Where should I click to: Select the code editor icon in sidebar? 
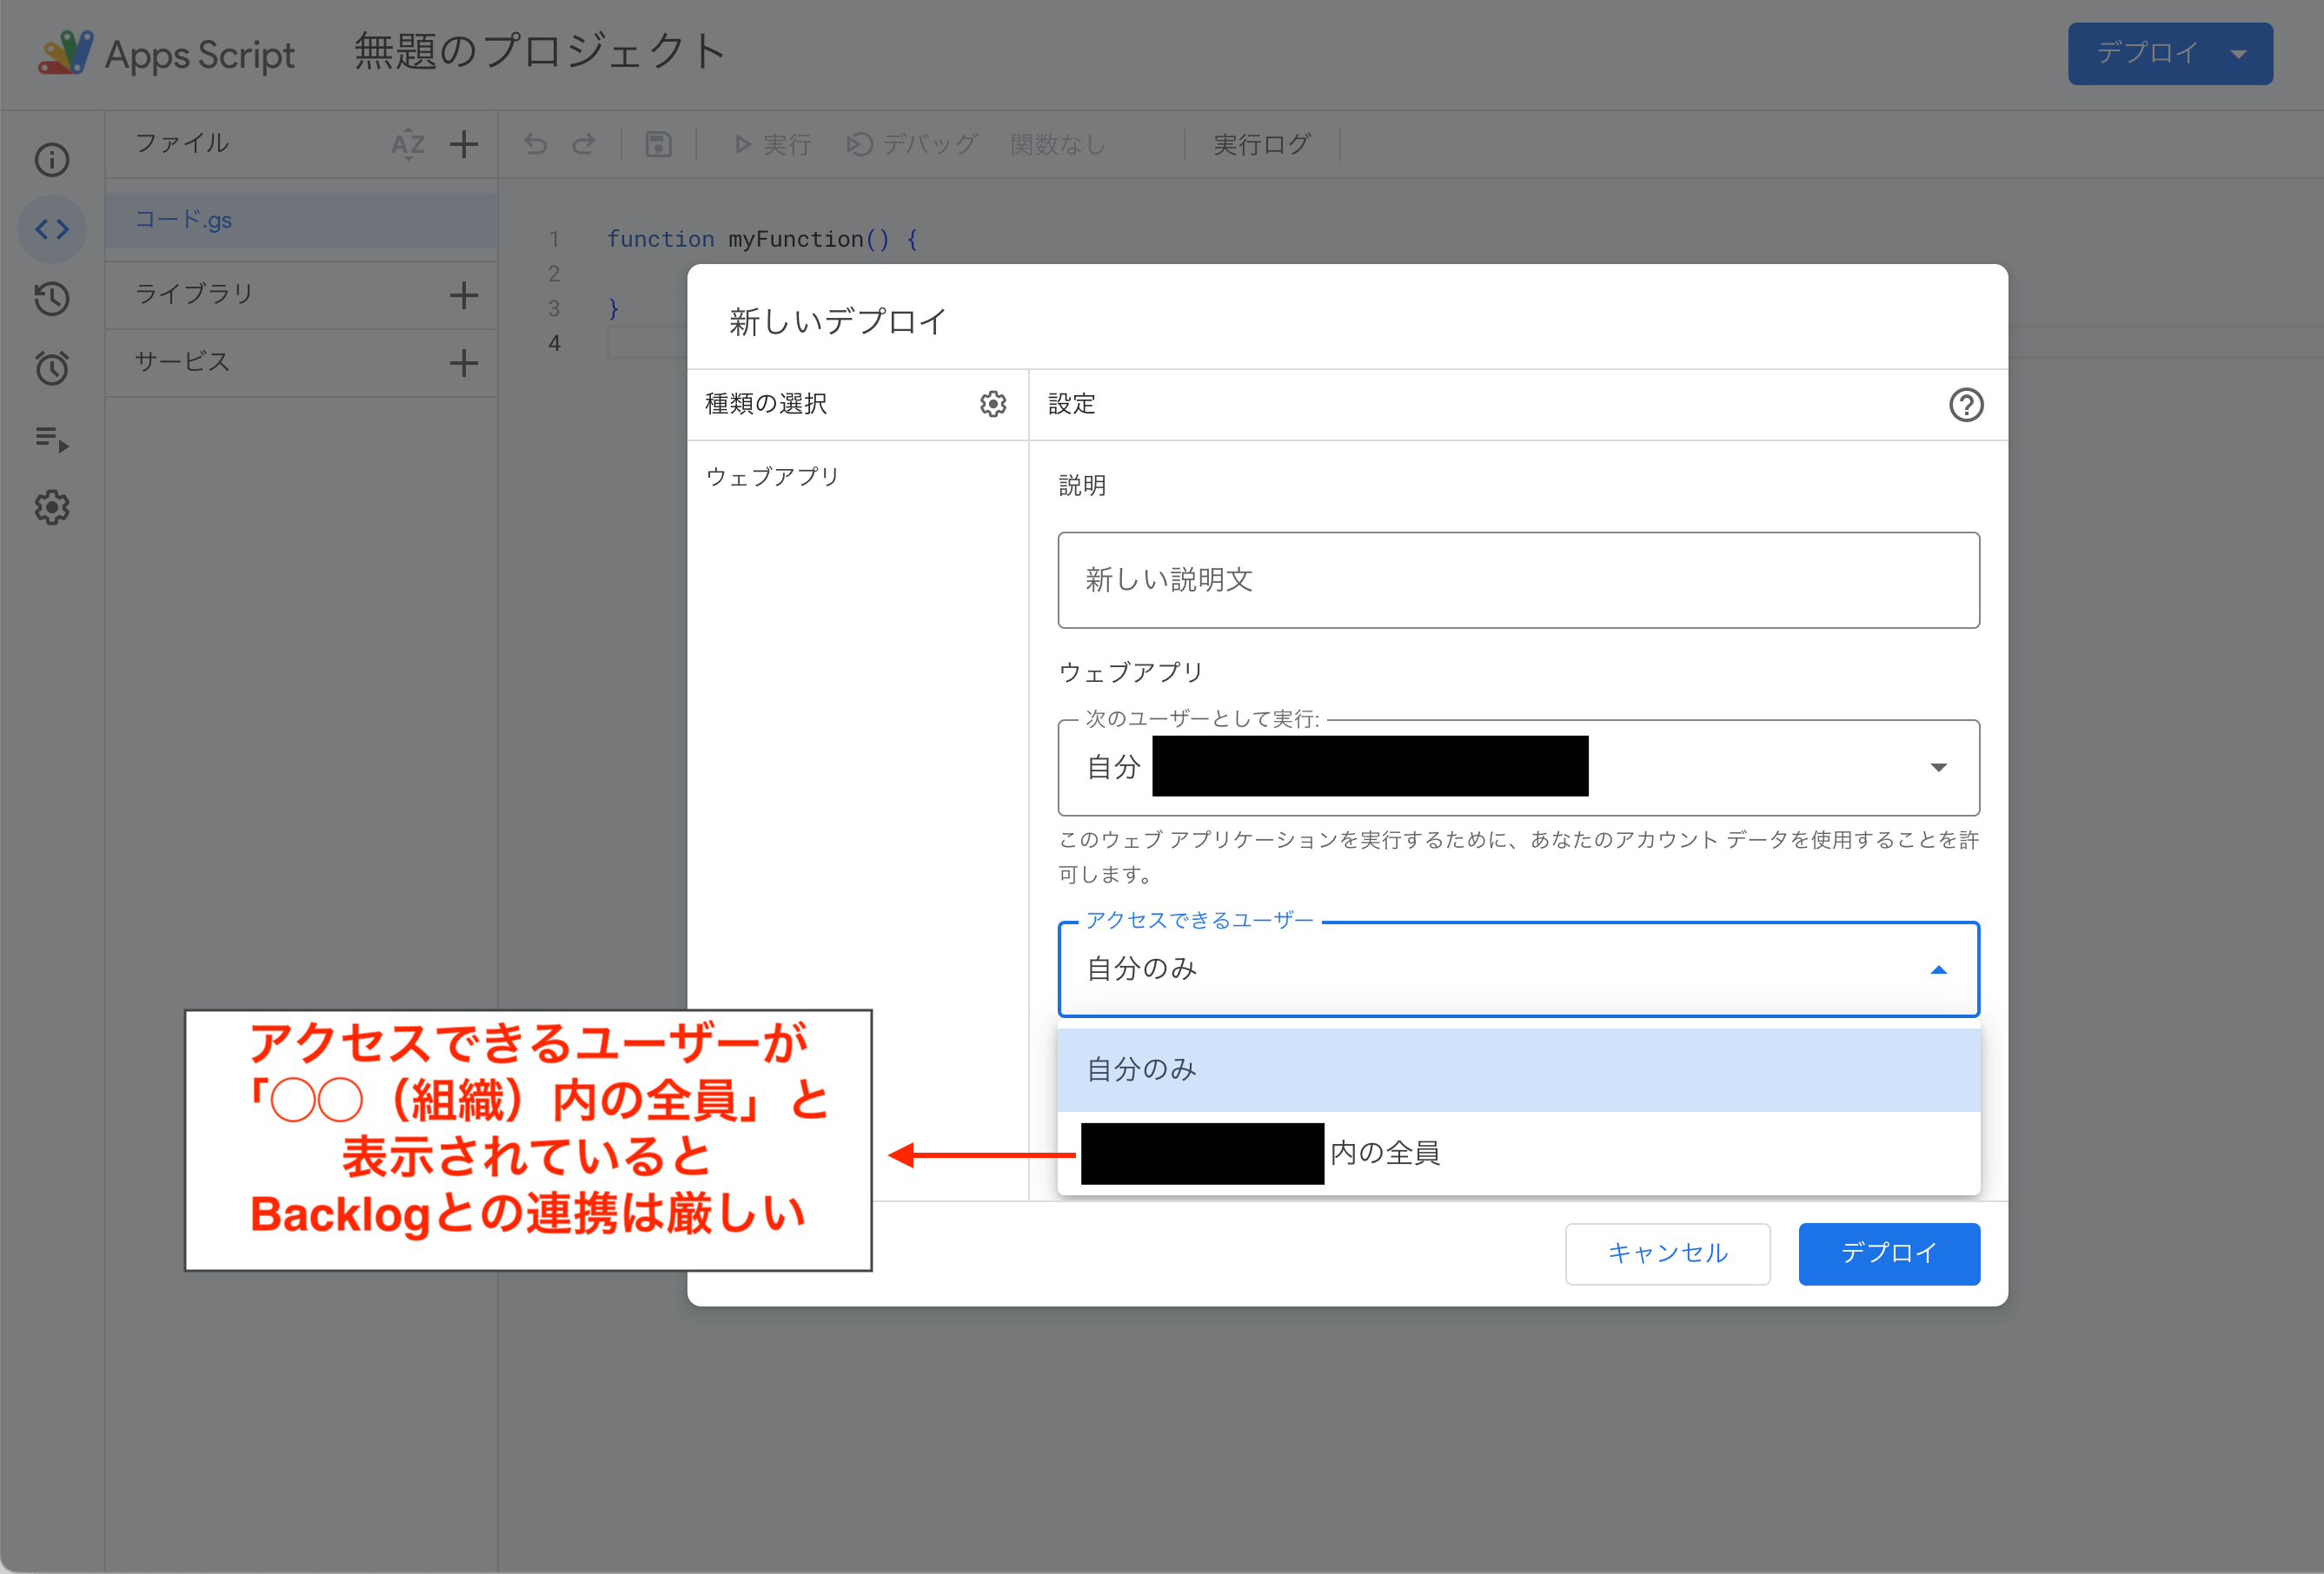(52, 228)
